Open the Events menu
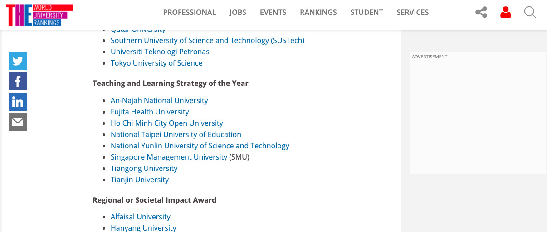 pos(273,13)
